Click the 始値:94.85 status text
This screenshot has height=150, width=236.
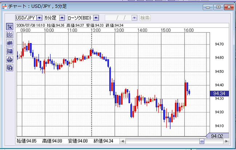click(27, 141)
